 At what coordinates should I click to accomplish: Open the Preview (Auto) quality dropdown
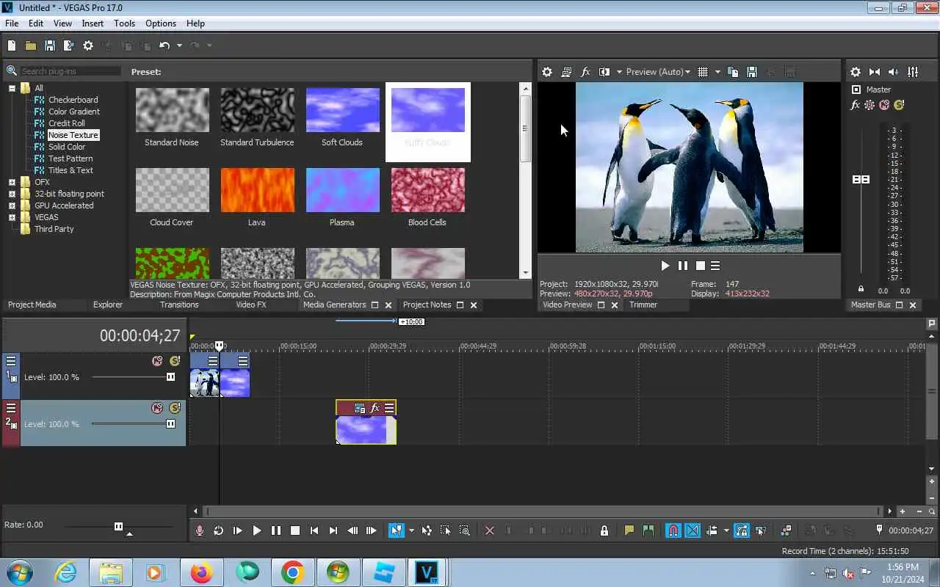658,72
